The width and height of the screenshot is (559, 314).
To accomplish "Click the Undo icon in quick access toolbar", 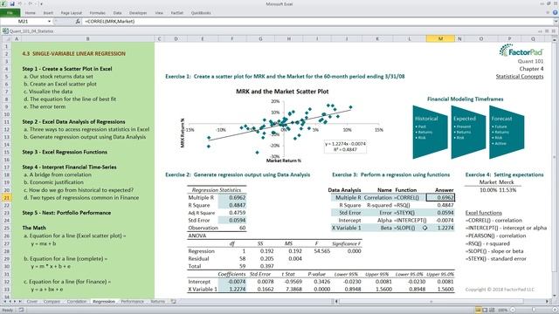I will click(x=20, y=3).
